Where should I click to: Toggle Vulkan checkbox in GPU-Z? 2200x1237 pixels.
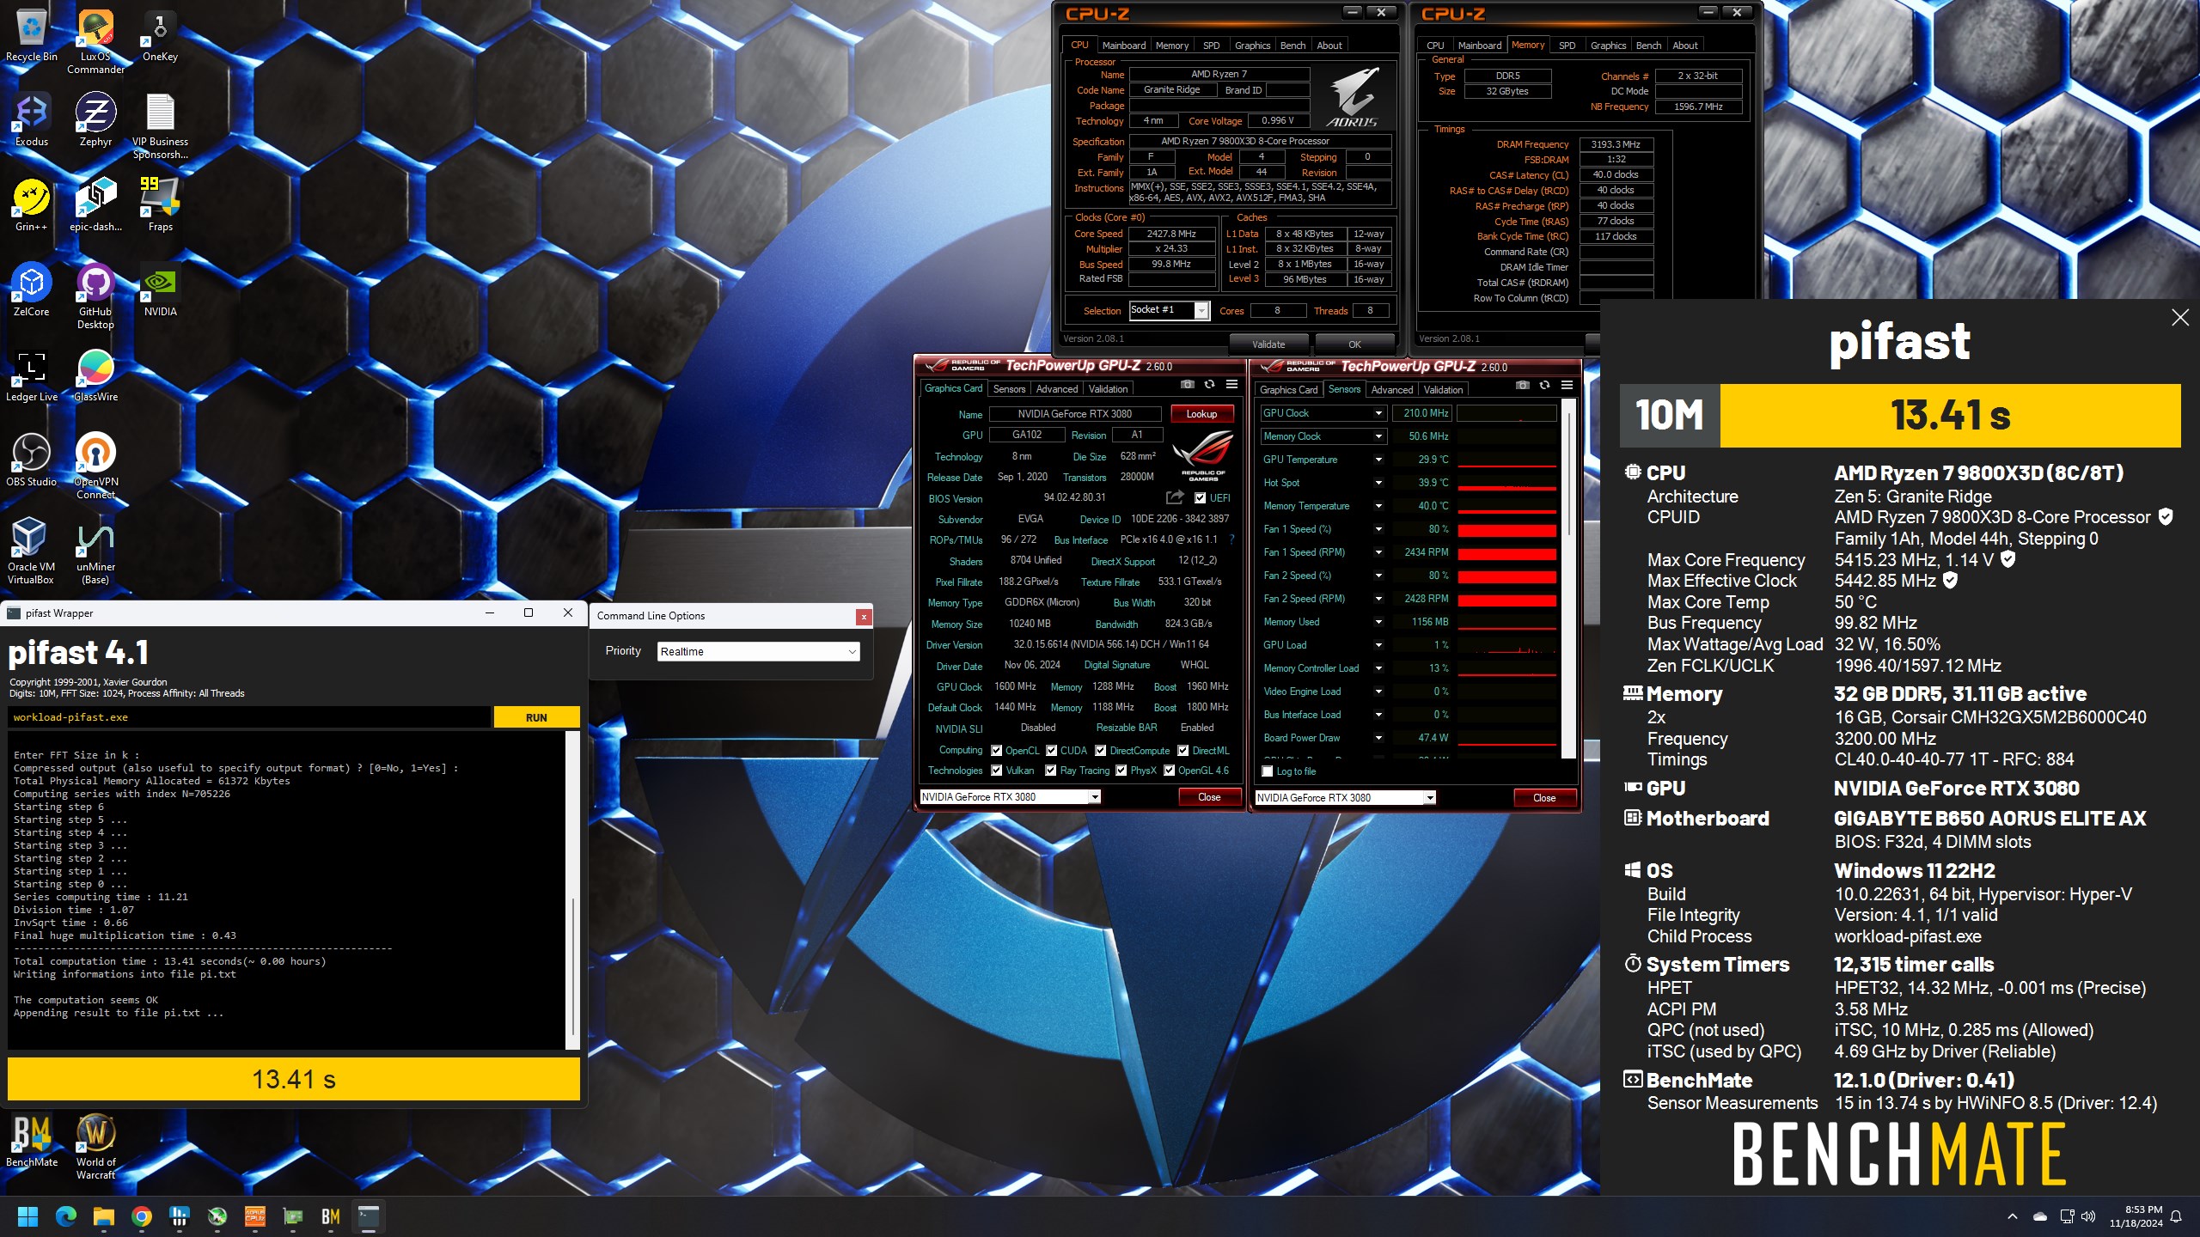coord(997,771)
